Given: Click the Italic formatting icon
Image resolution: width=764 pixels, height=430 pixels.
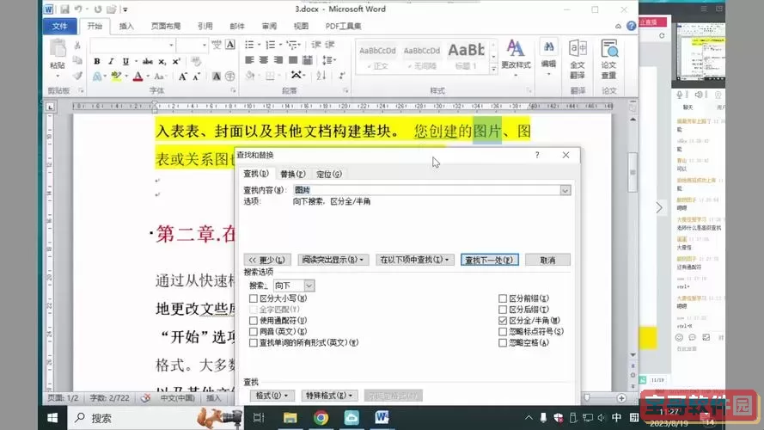Looking at the screenshot, I should [111, 61].
